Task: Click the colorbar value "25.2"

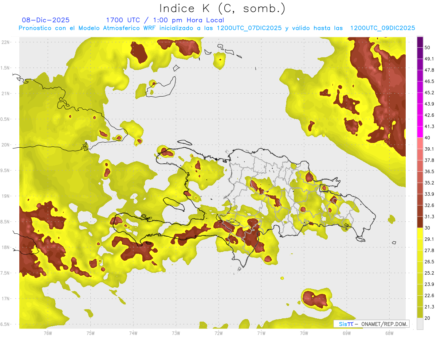Action: [429, 273]
